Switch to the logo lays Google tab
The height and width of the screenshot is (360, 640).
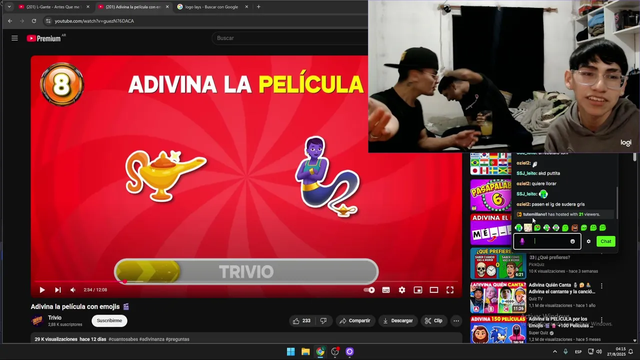[211, 7]
